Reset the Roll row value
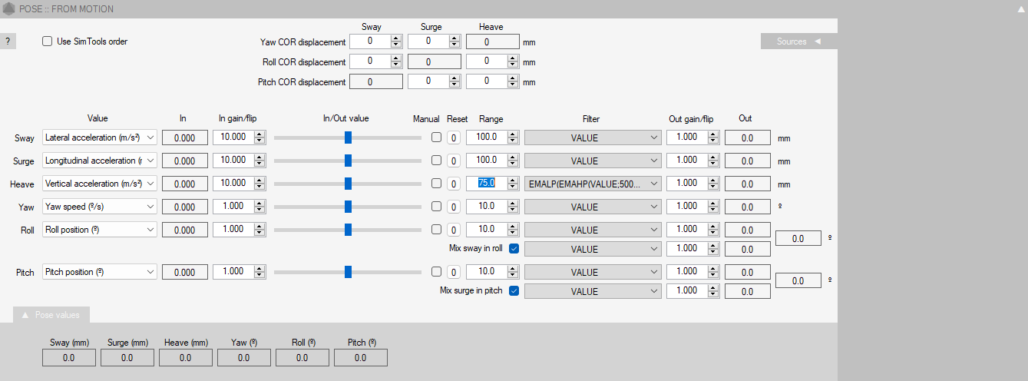Viewport: 1028px width, 381px height. point(454,230)
